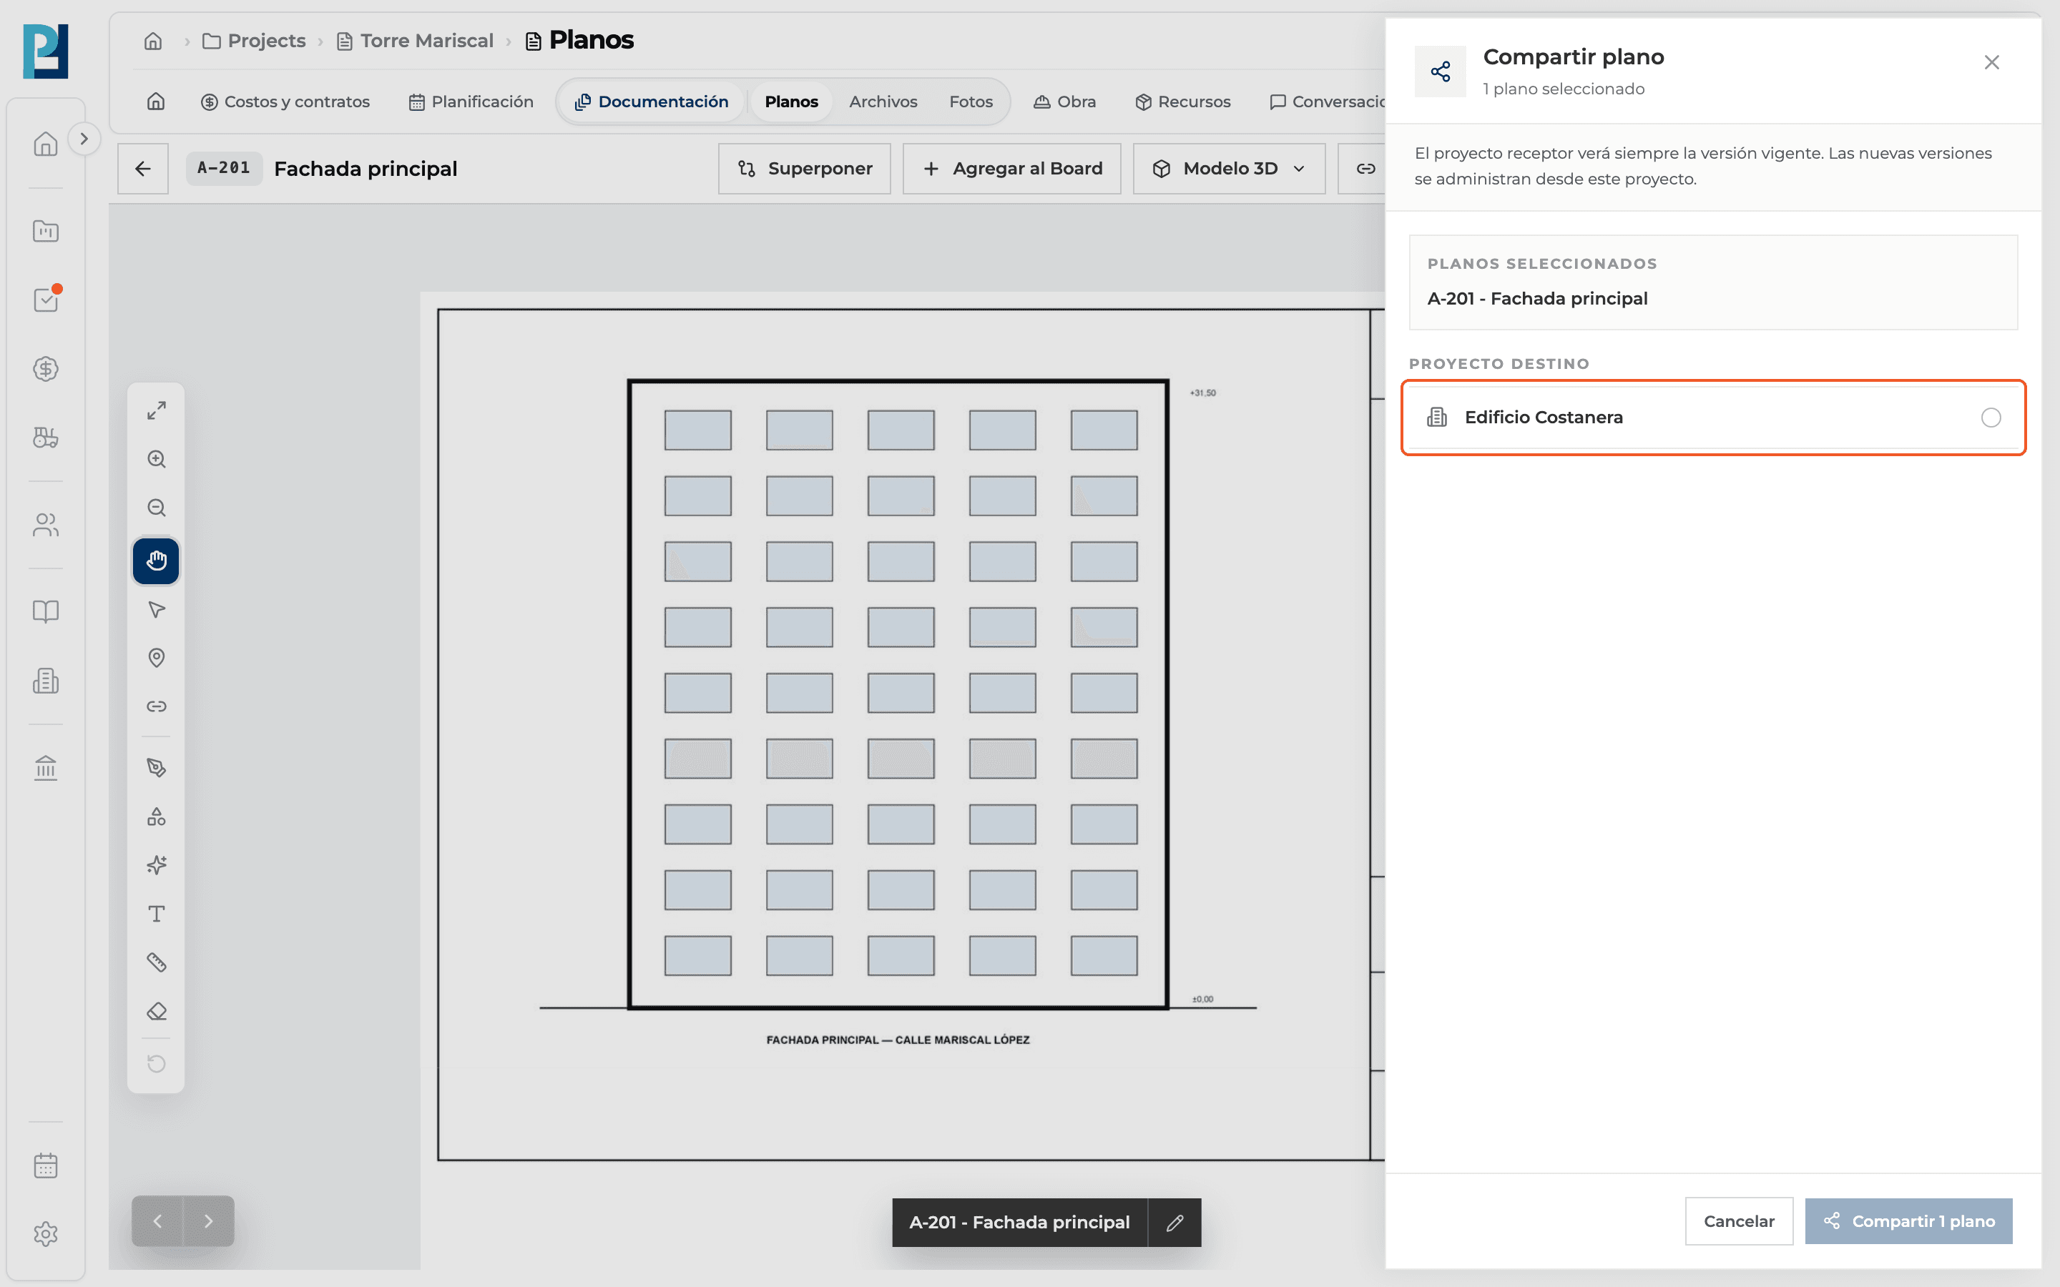Click the Superponer button
2060x1287 pixels.
pos(805,169)
